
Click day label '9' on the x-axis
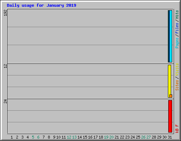[54, 137]
